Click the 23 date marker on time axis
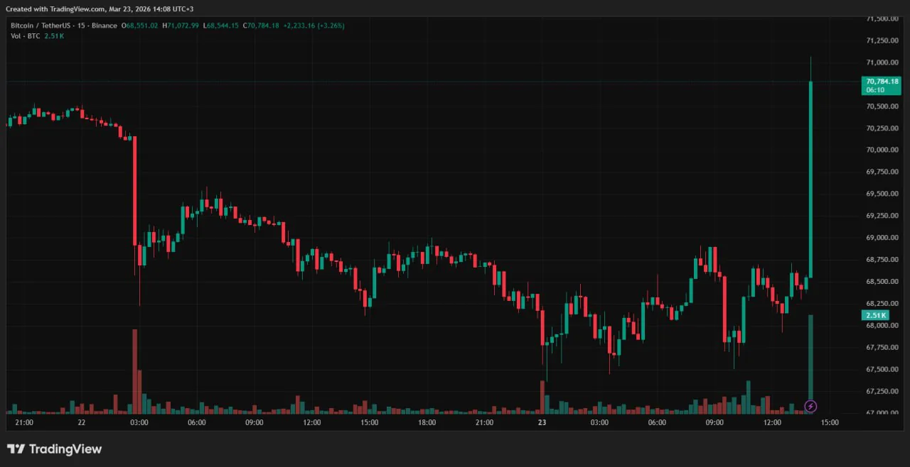This screenshot has height=467, width=910. pos(542,422)
